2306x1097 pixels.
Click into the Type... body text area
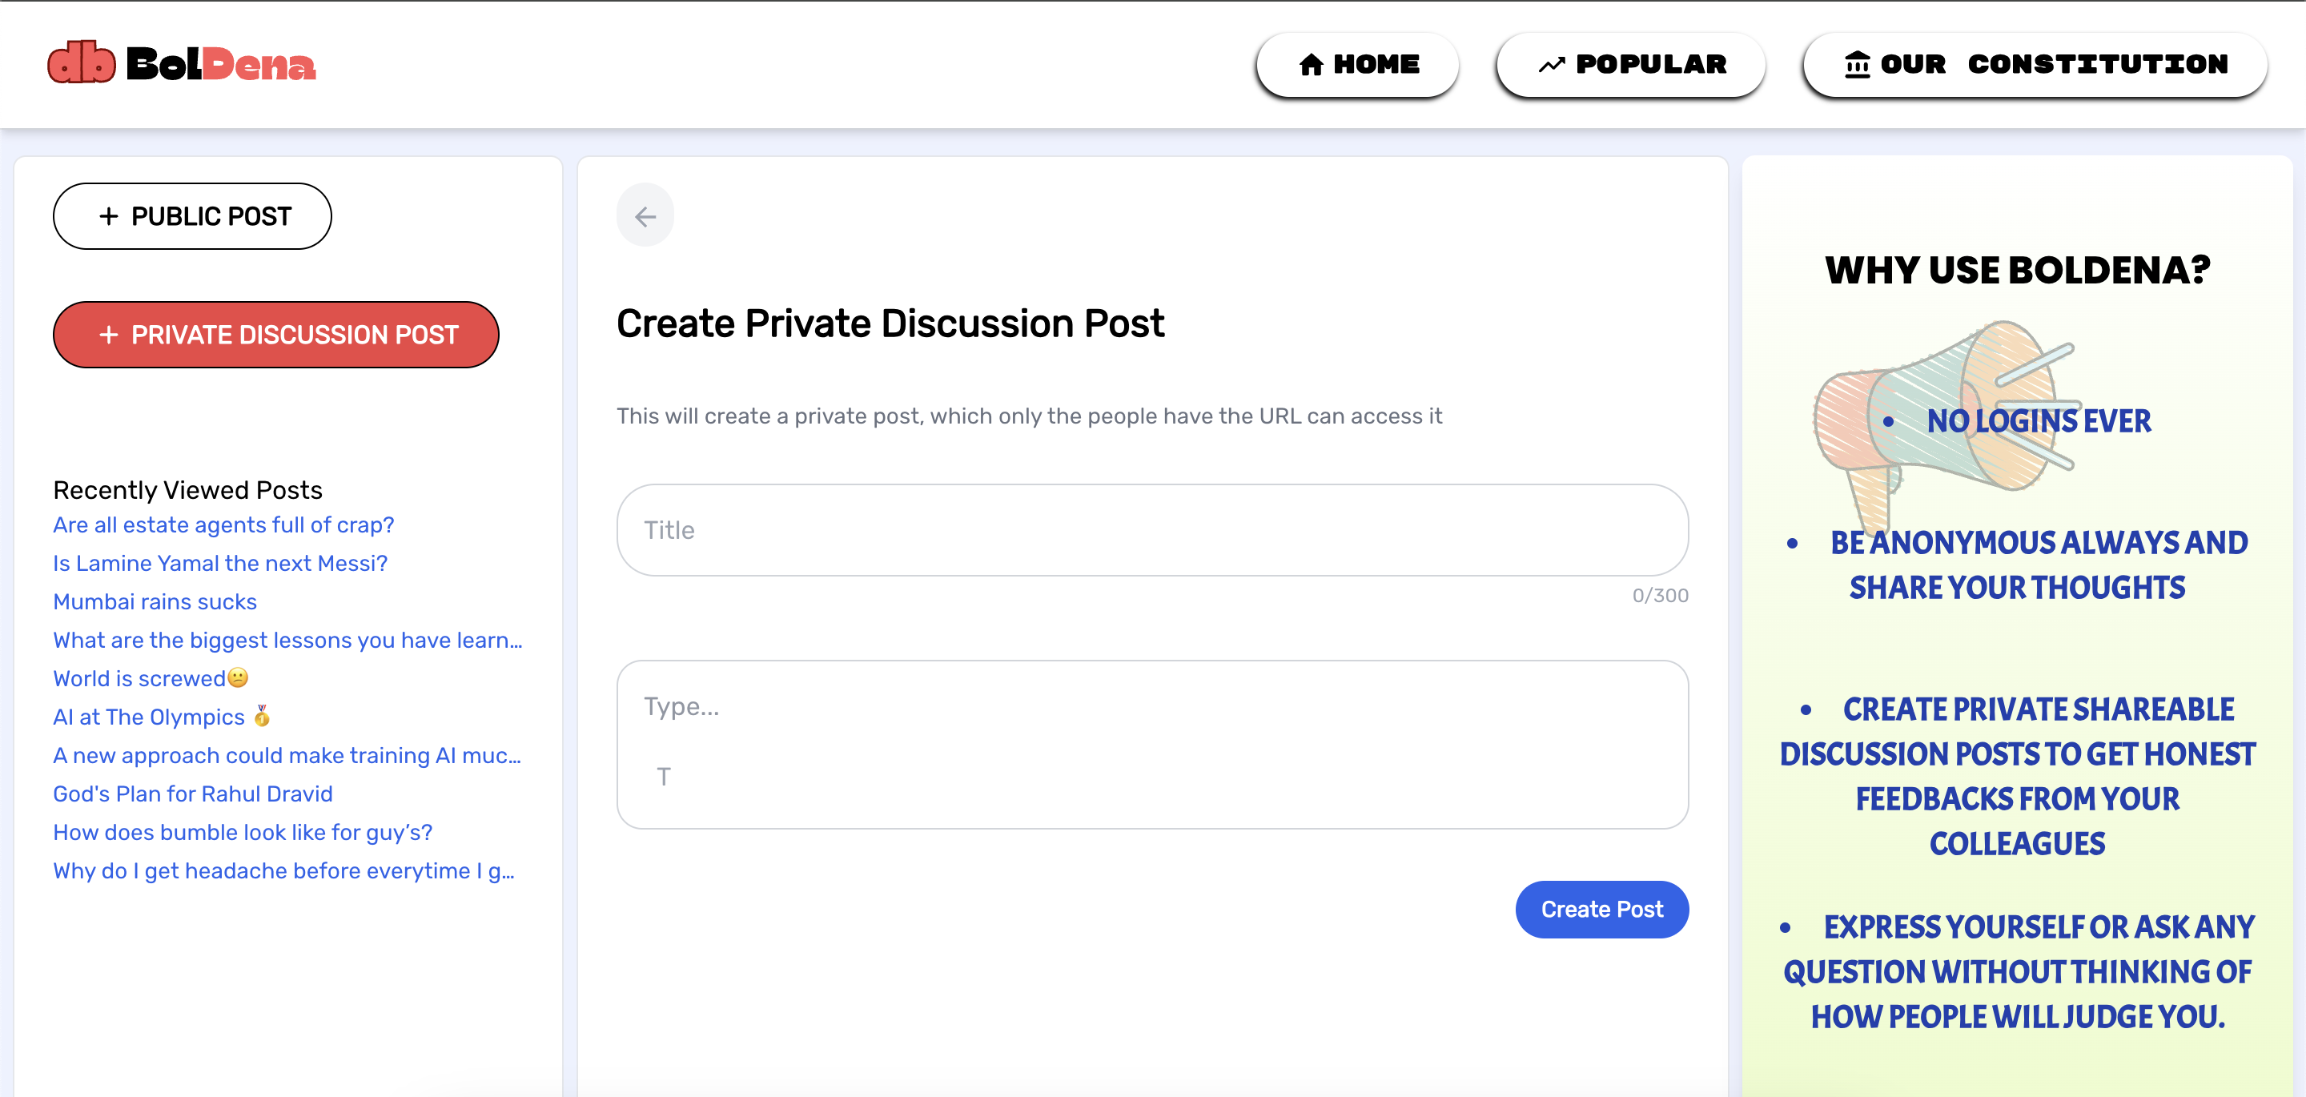click(1152, 744)
